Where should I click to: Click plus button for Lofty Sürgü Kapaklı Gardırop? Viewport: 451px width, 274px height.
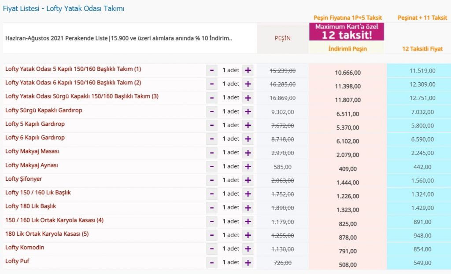click(x=248, y=112)
